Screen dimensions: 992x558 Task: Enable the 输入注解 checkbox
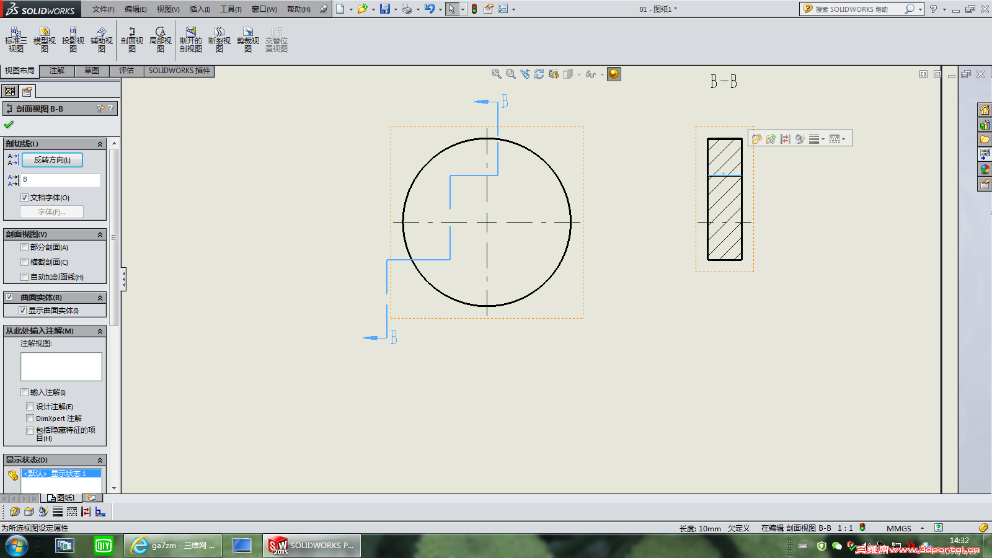[x=25, y=392]
